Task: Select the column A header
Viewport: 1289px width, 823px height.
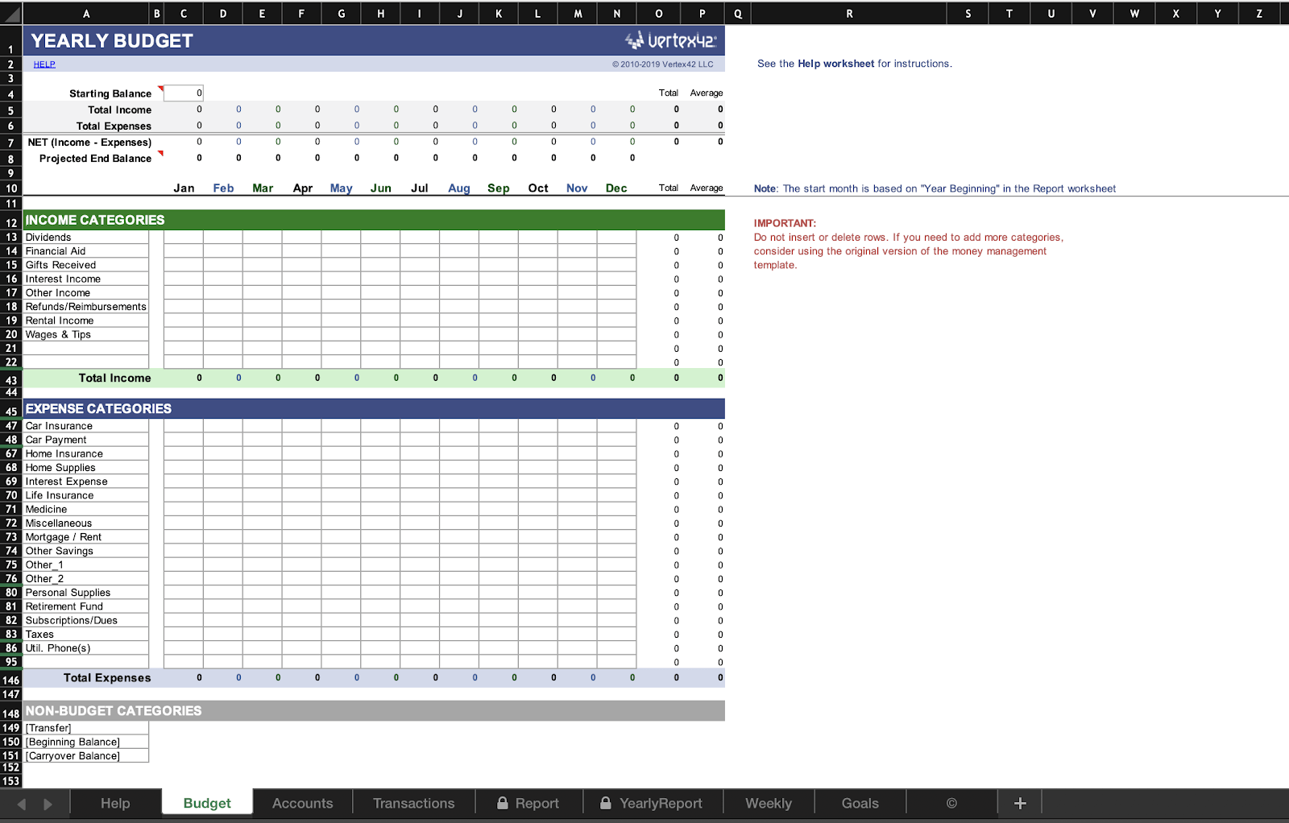Action: 86,13
